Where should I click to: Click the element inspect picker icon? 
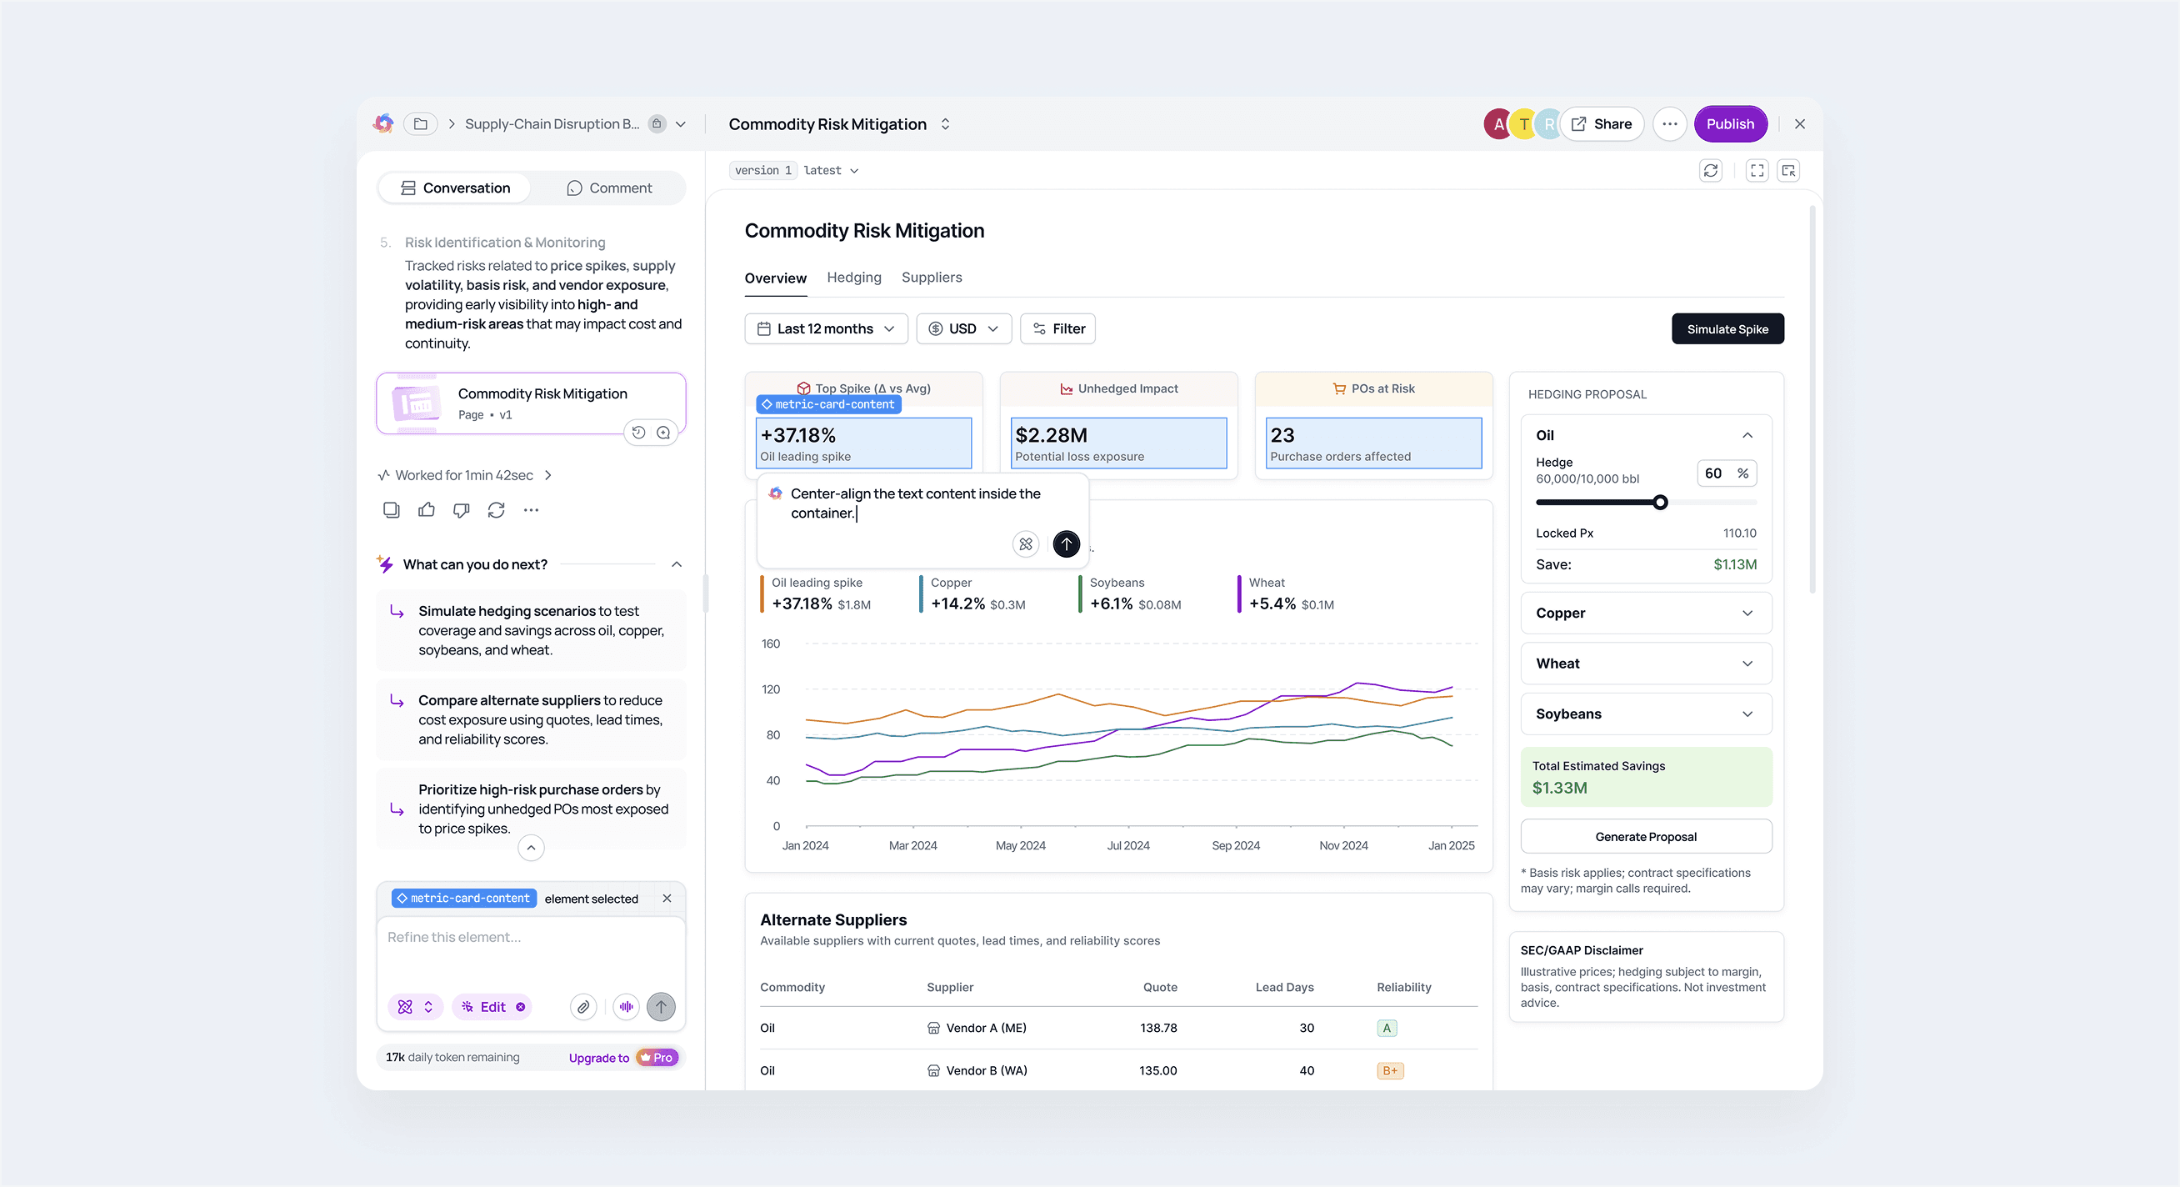coord(1788,170)
